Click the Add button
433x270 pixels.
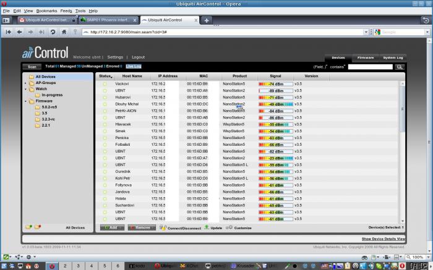[x=112, y=227]
